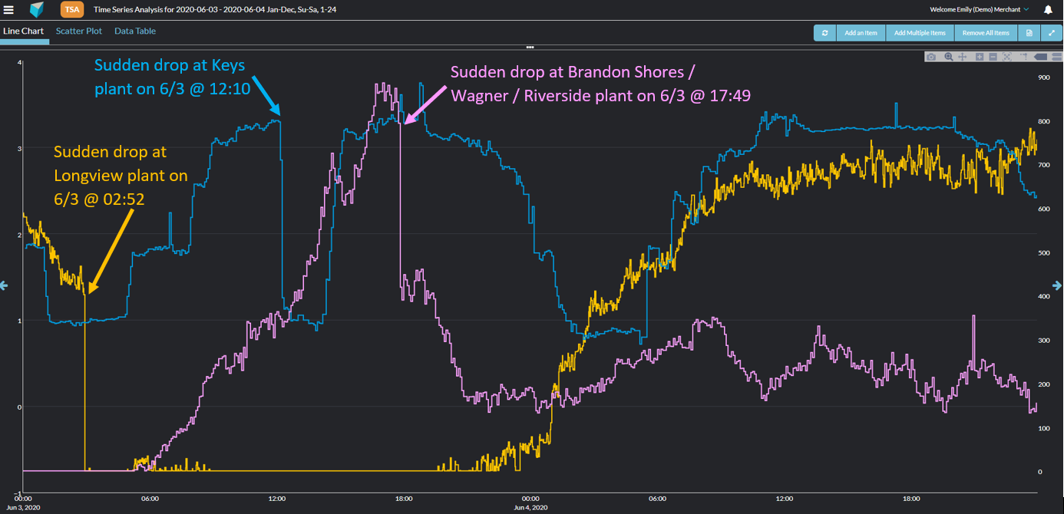Click the zoom in plus icon

pos(980,57)
